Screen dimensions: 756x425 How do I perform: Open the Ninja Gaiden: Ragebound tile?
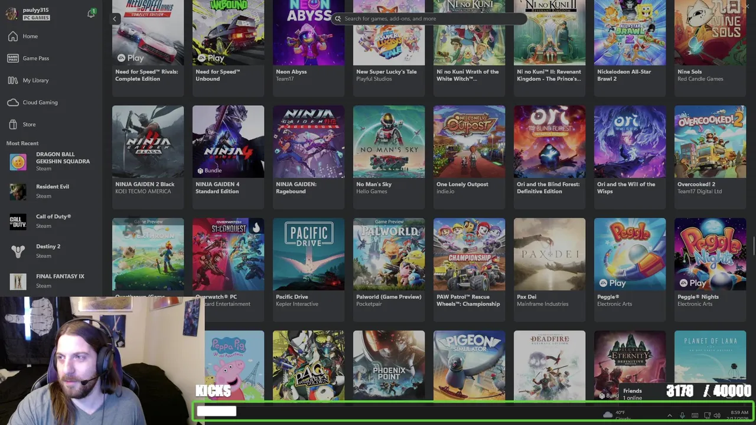(308, 156)
